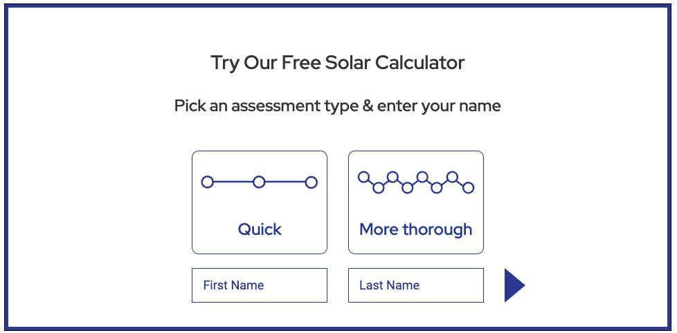Click the "First Name" placeholder text
The height and width of the screenshot is (333, 677).
(233, 285)
